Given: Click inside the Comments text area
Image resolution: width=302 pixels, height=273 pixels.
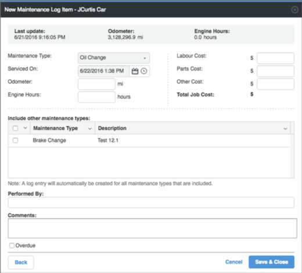Looking at the screenshot, I should (x=152, y=228).
